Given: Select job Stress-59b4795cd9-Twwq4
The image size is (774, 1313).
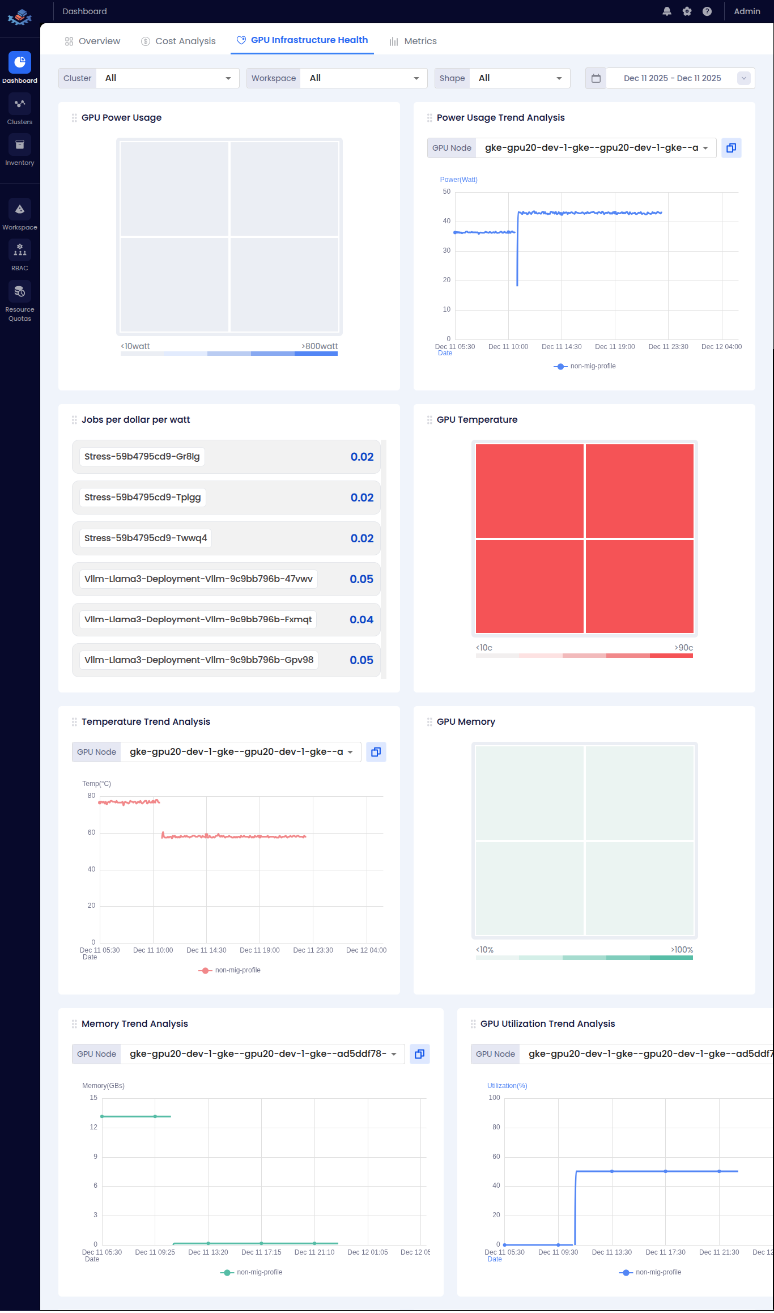Looking at the screenshot, I should pyautogui.click(x=226, y=538).
